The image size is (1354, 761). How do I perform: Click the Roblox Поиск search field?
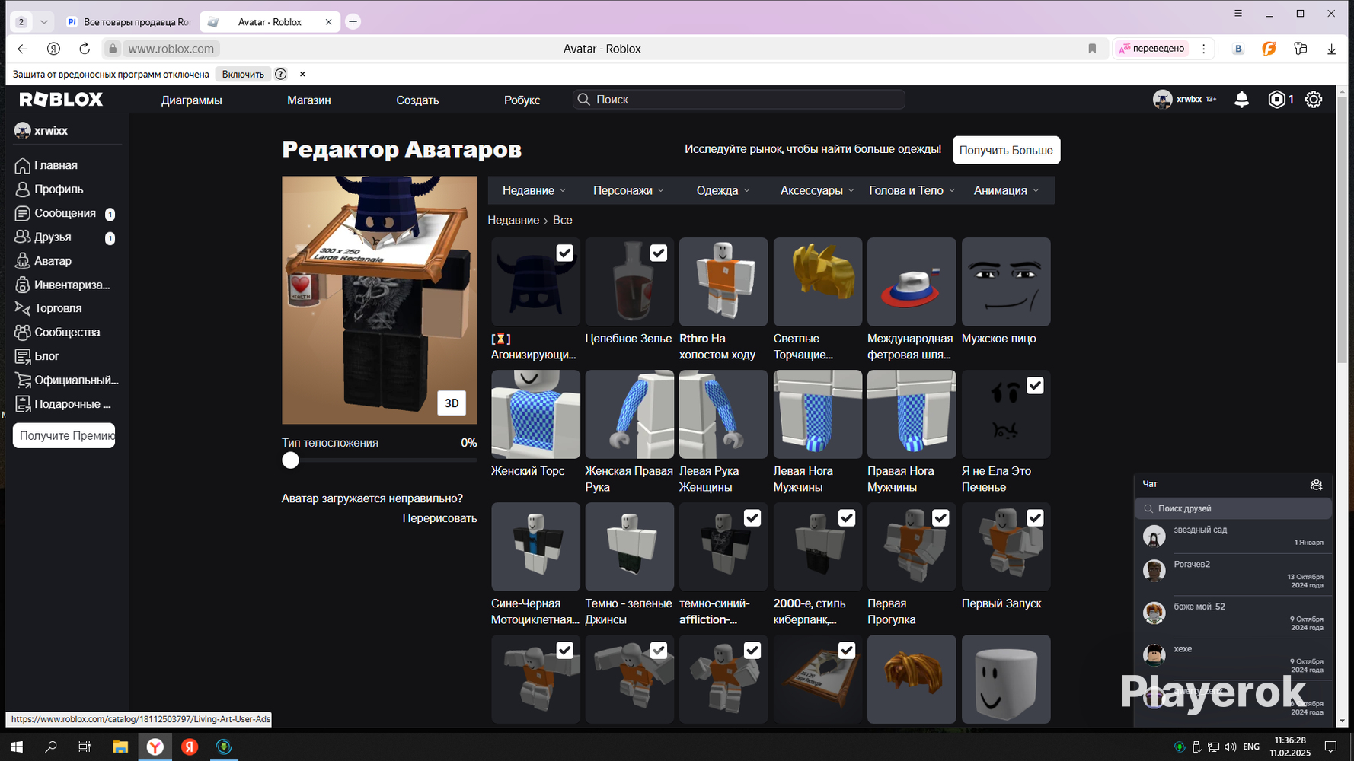(739, 100)
